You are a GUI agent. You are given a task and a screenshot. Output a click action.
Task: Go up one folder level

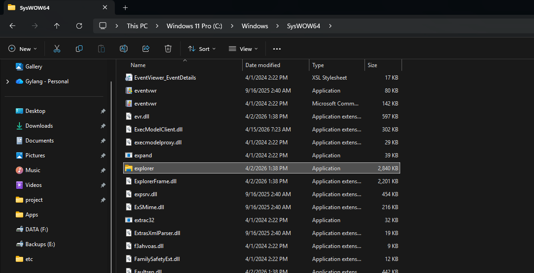click(x=57, y=26)
